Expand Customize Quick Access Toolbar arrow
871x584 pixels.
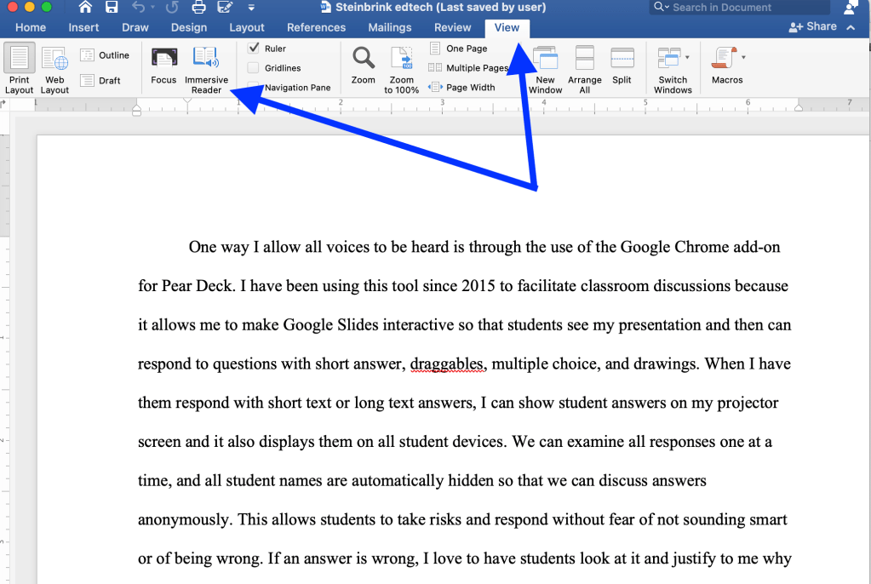pyautogui.click(x=251, y=9)
